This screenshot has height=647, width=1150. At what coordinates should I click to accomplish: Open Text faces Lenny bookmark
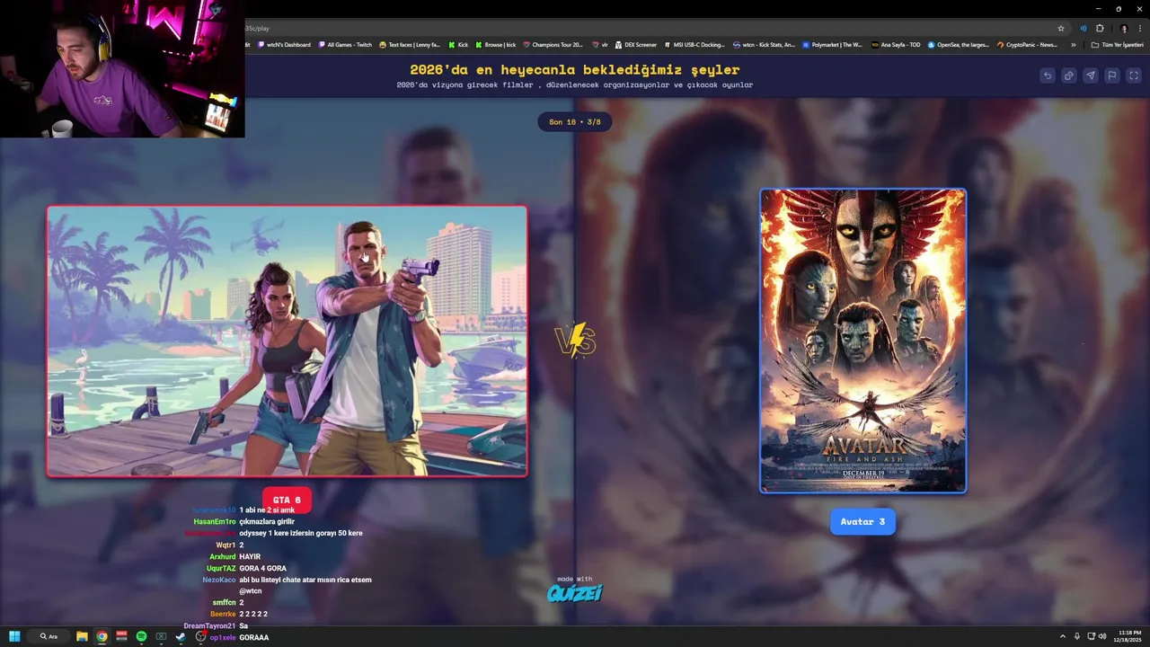click(410, 44)
